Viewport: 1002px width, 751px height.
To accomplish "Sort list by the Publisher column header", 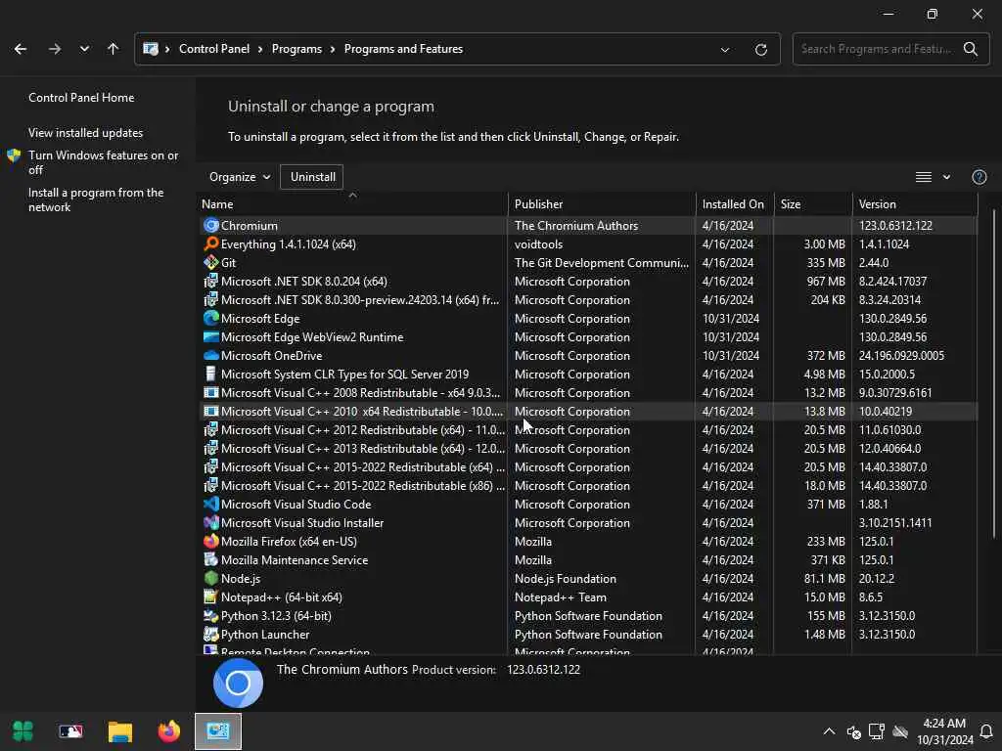I will (x=602, y=203).
